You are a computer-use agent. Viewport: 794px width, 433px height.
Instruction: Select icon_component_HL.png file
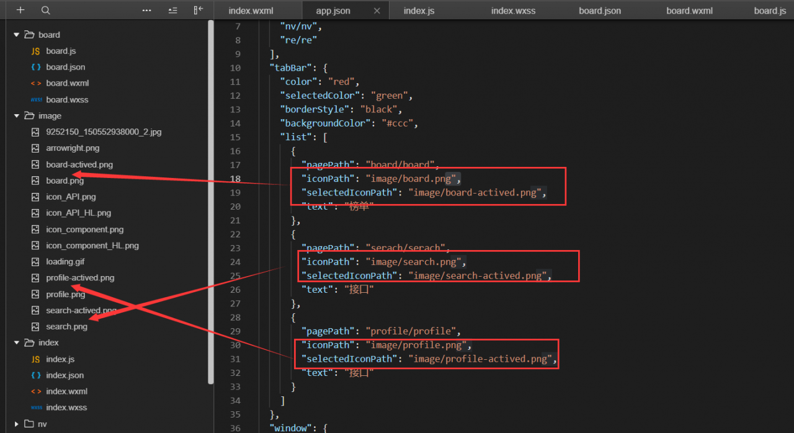(92, 246)
